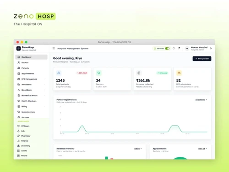Click the macOS green fullscreen window button
This screenshot has height=172, width=229.
tap(26, 42)
